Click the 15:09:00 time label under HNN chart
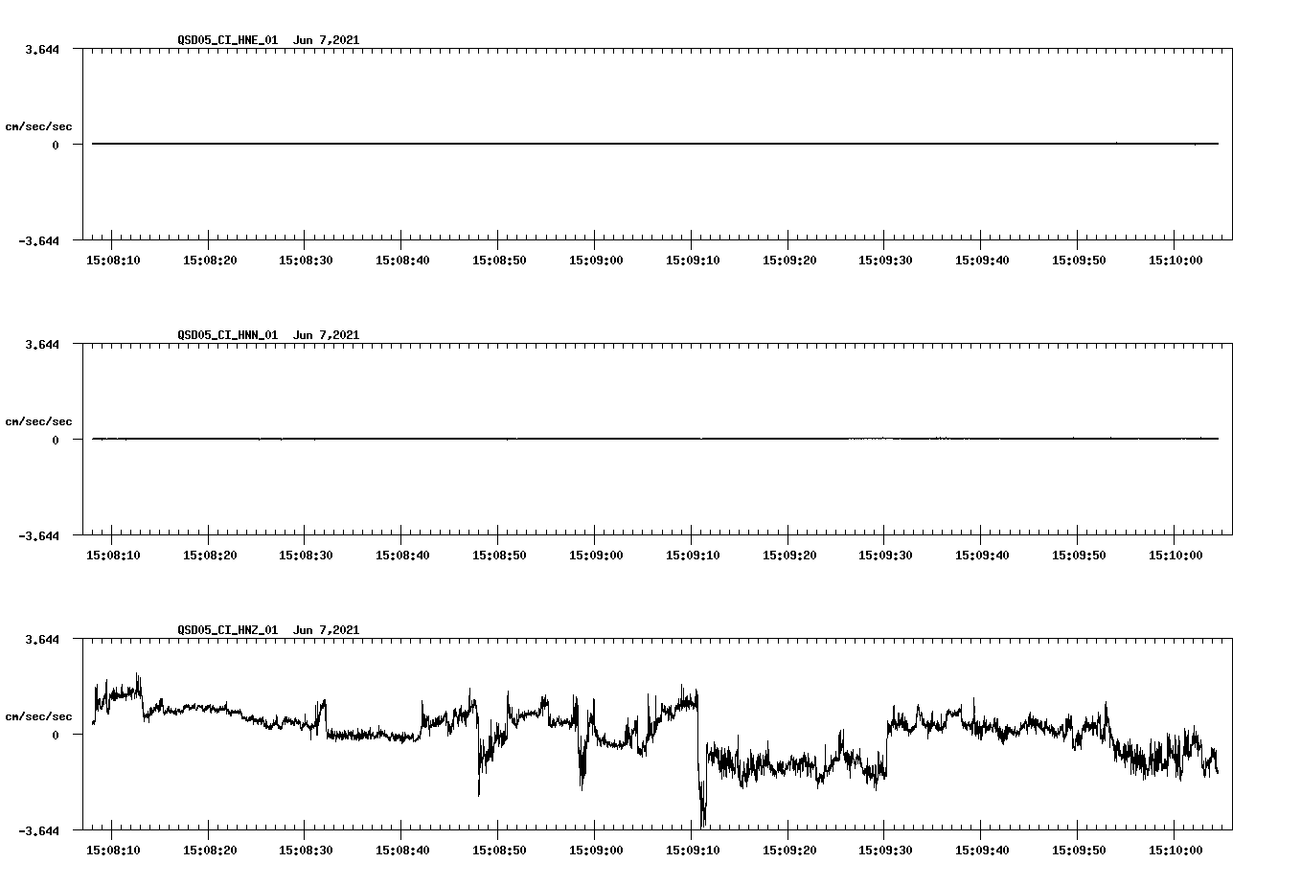The height and width of the screenshot is (885, 1301). point(596,555)
